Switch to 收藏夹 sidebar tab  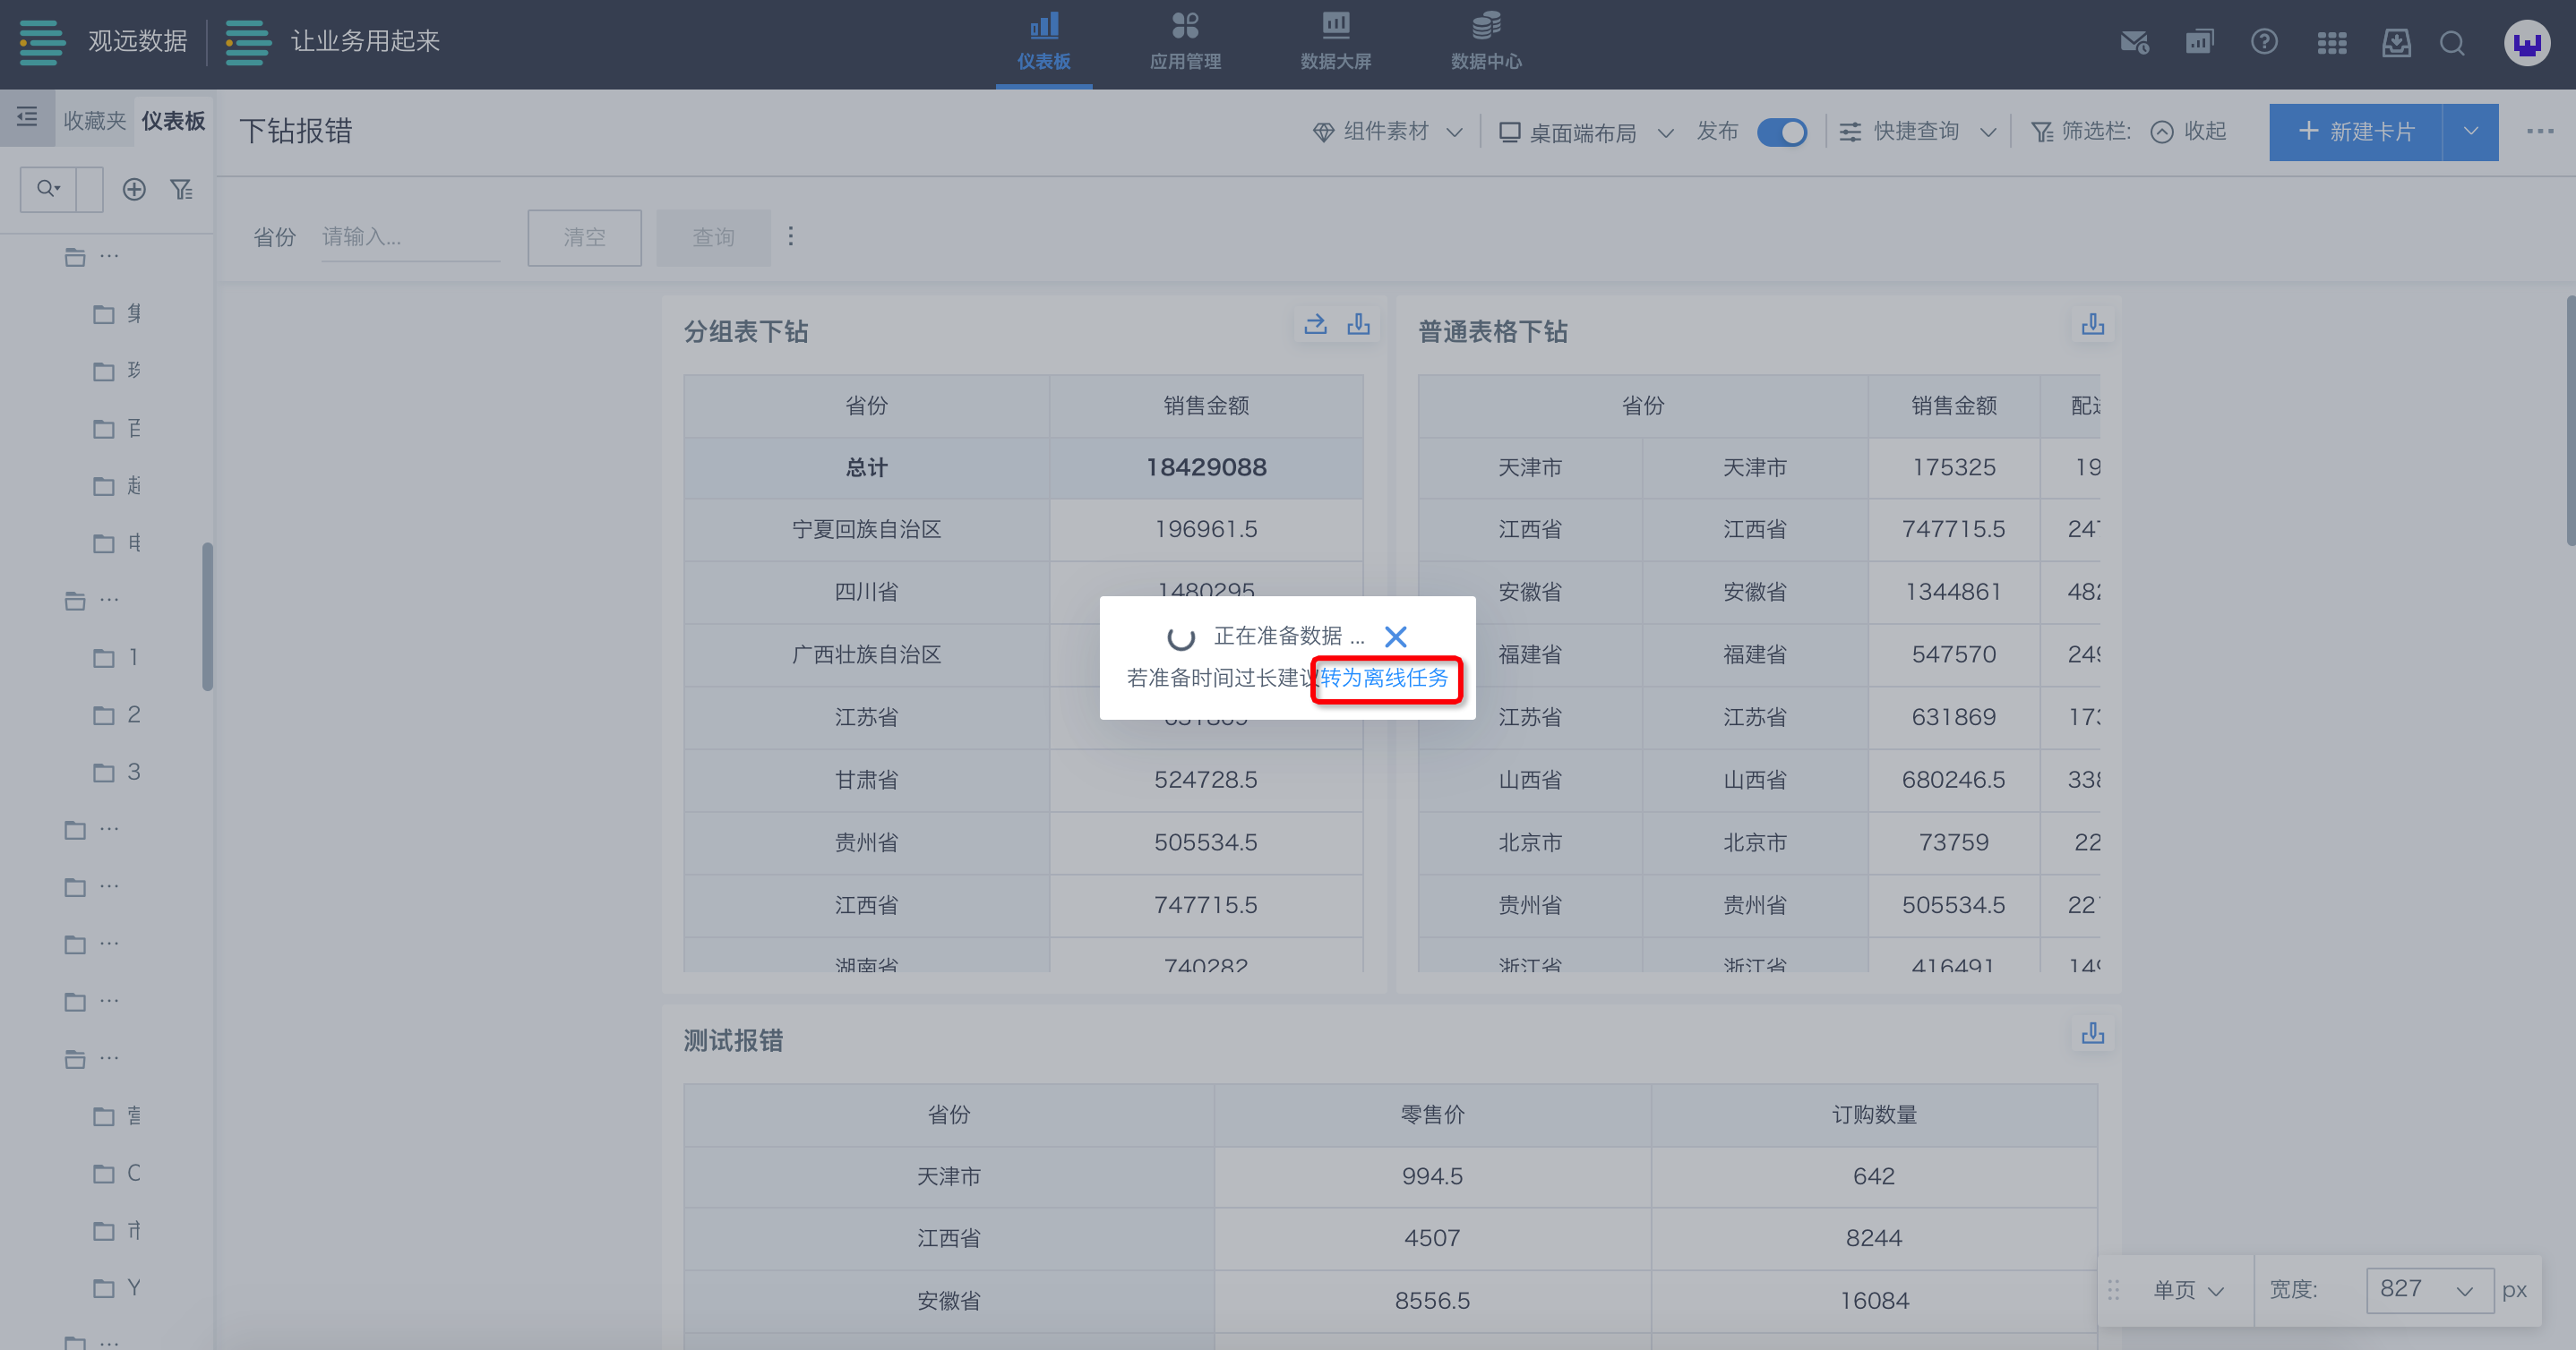coord(94,121)
